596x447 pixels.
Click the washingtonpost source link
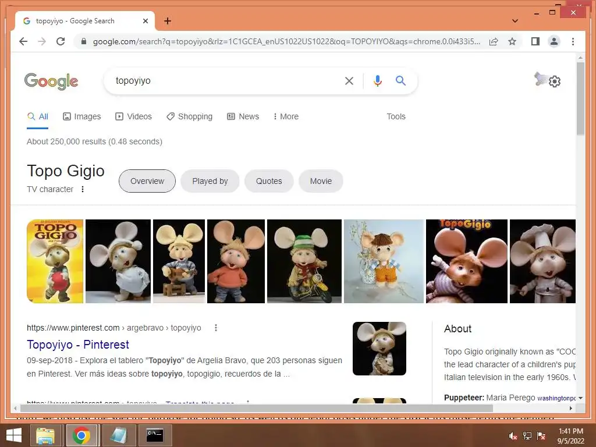pyautogui.click(x=556, y=398)
